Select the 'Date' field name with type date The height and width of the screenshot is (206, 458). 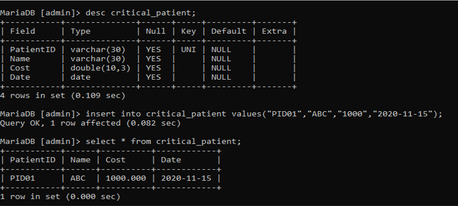tap(20, 77)
